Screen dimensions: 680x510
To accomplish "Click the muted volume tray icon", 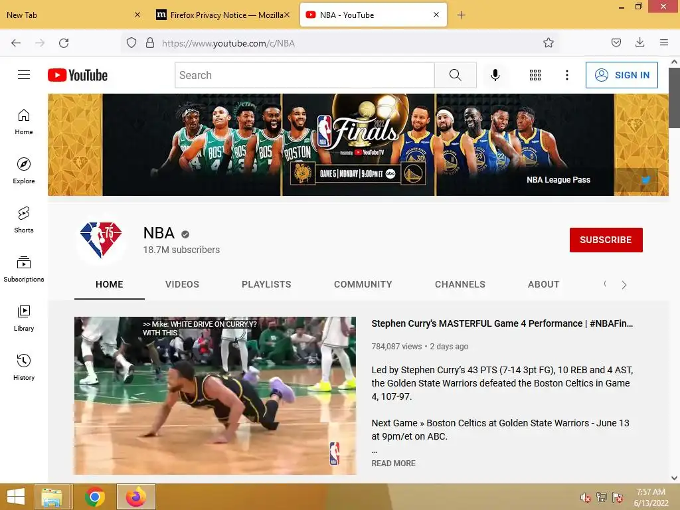I will tap(586, 497).
